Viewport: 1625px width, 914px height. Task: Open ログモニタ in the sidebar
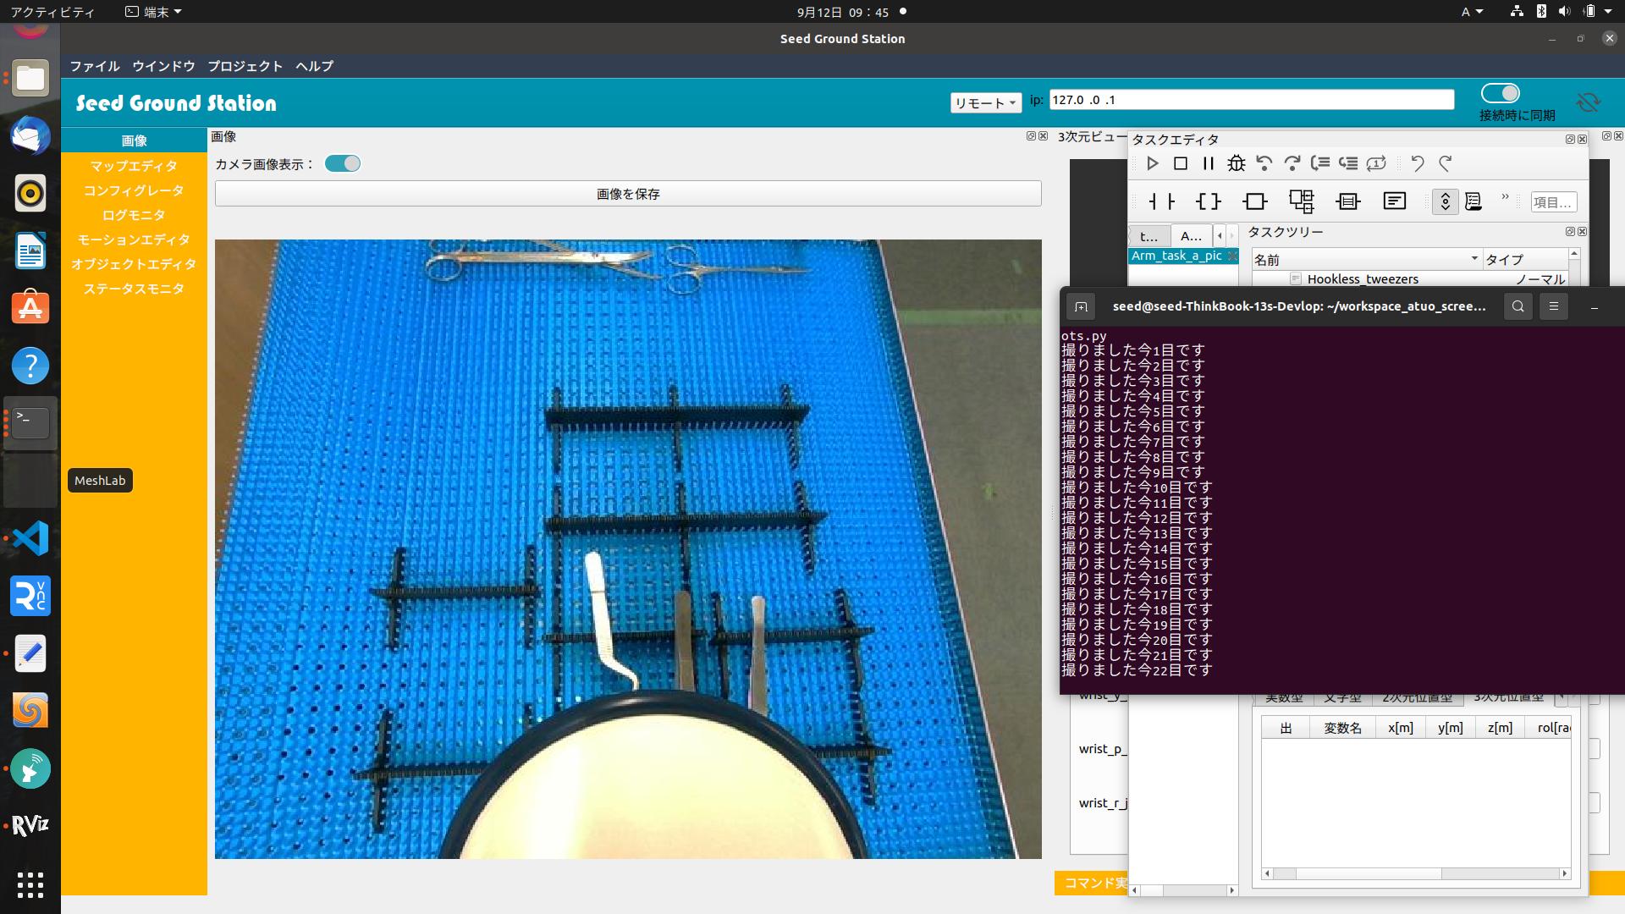point(134,215)
